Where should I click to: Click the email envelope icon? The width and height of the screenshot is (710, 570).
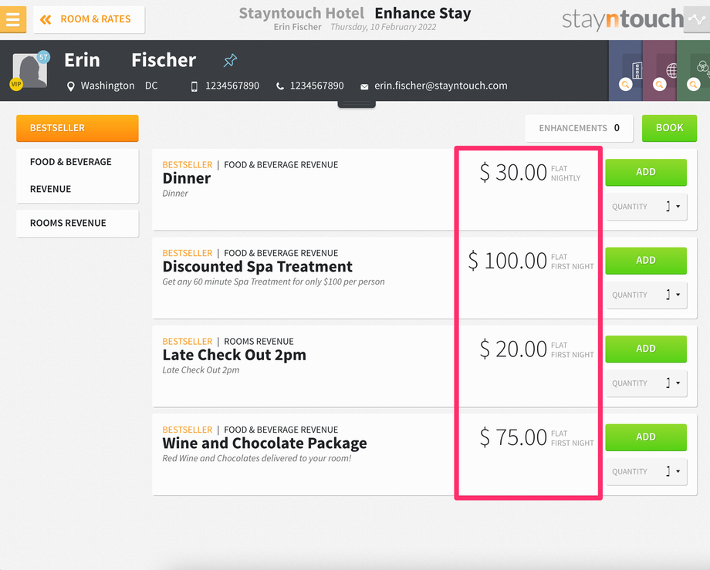[364, 86]
